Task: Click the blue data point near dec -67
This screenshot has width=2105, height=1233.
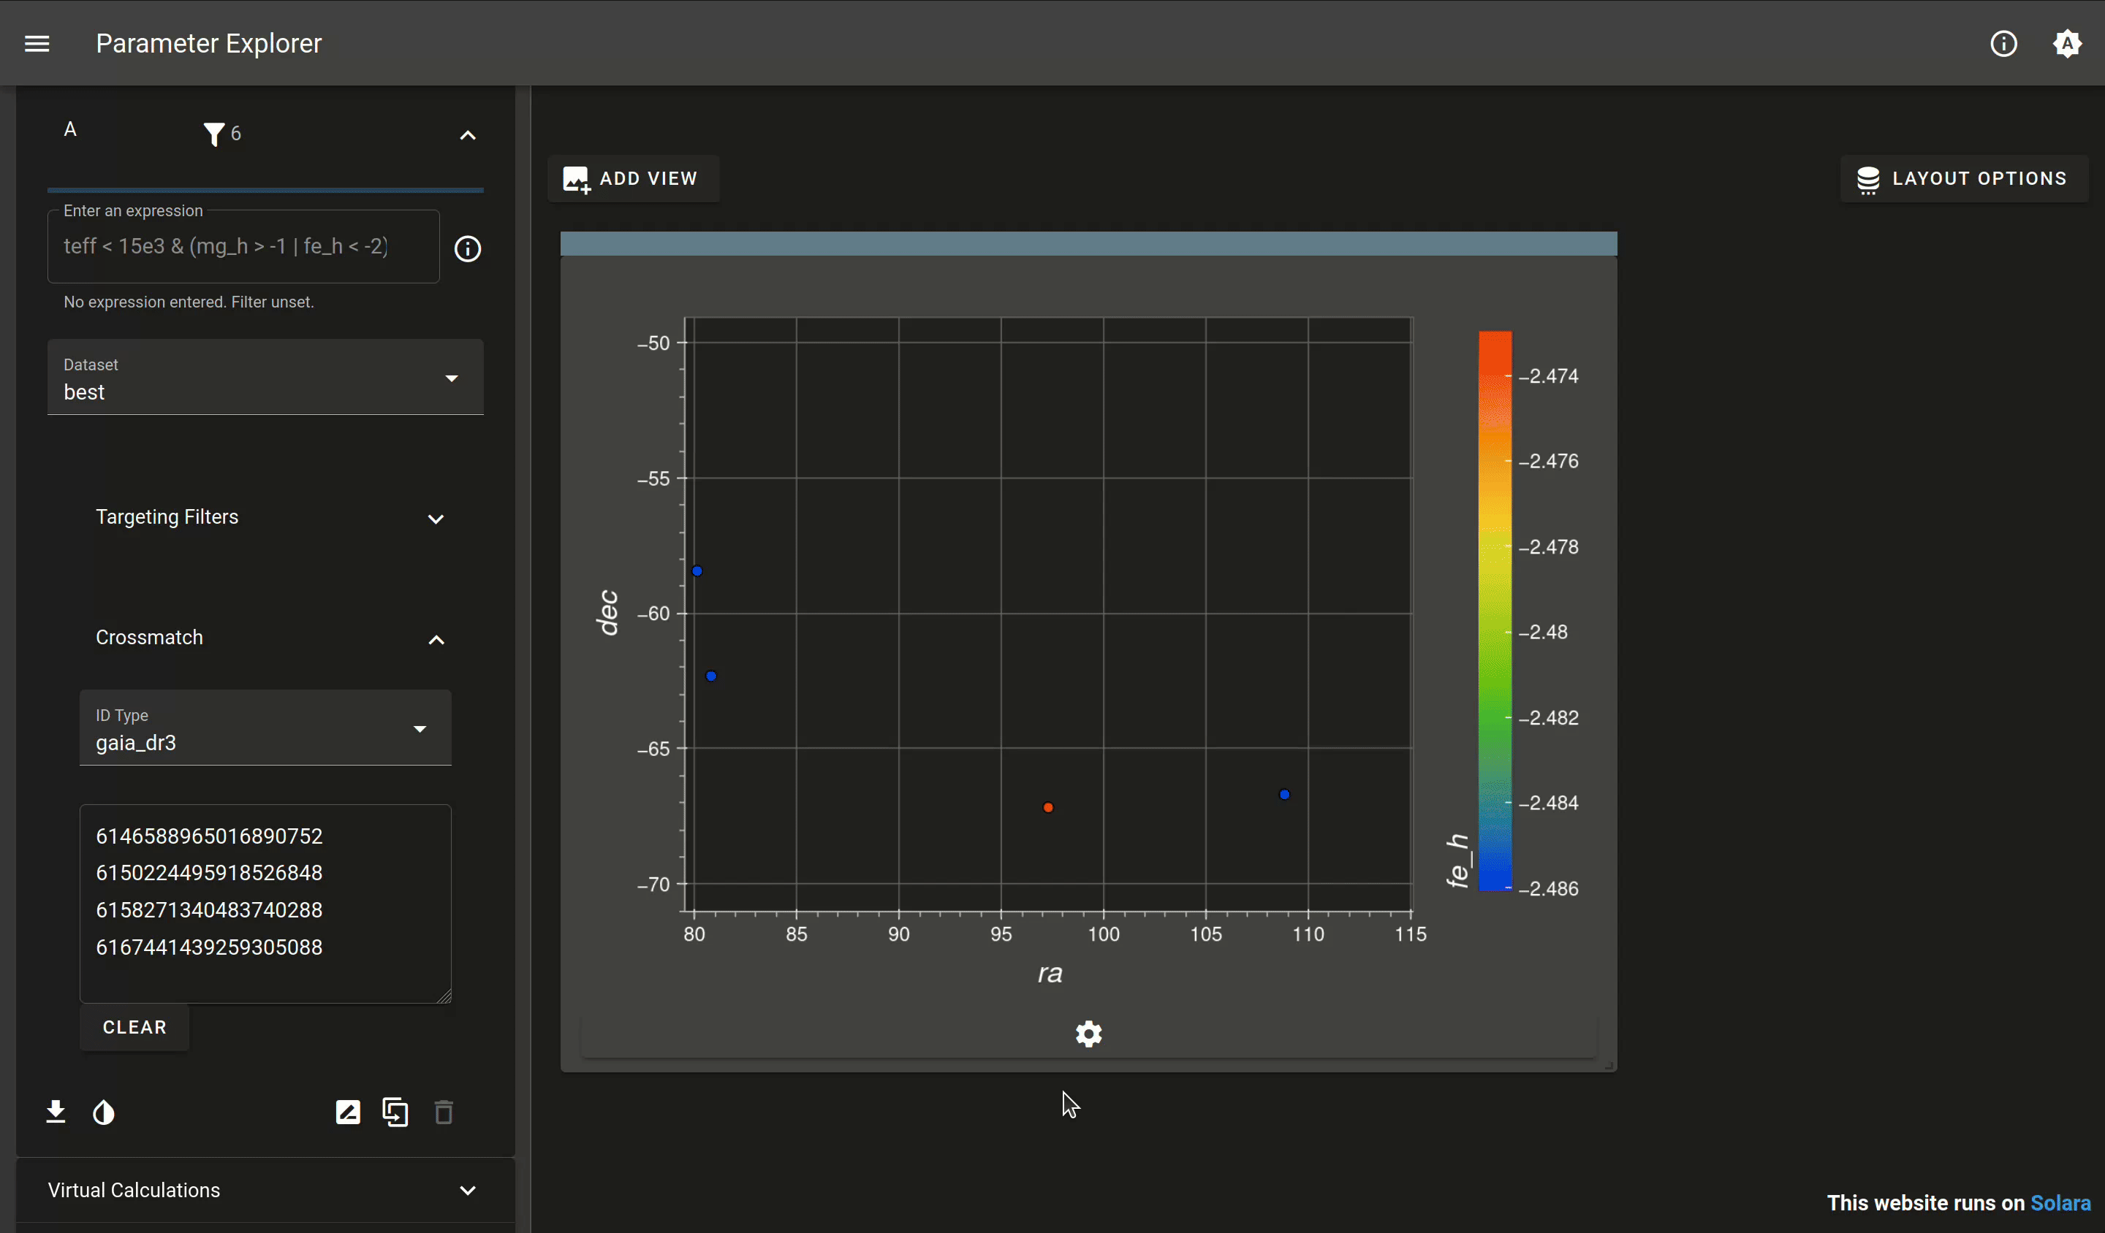Action: (x=1285, y=795)
